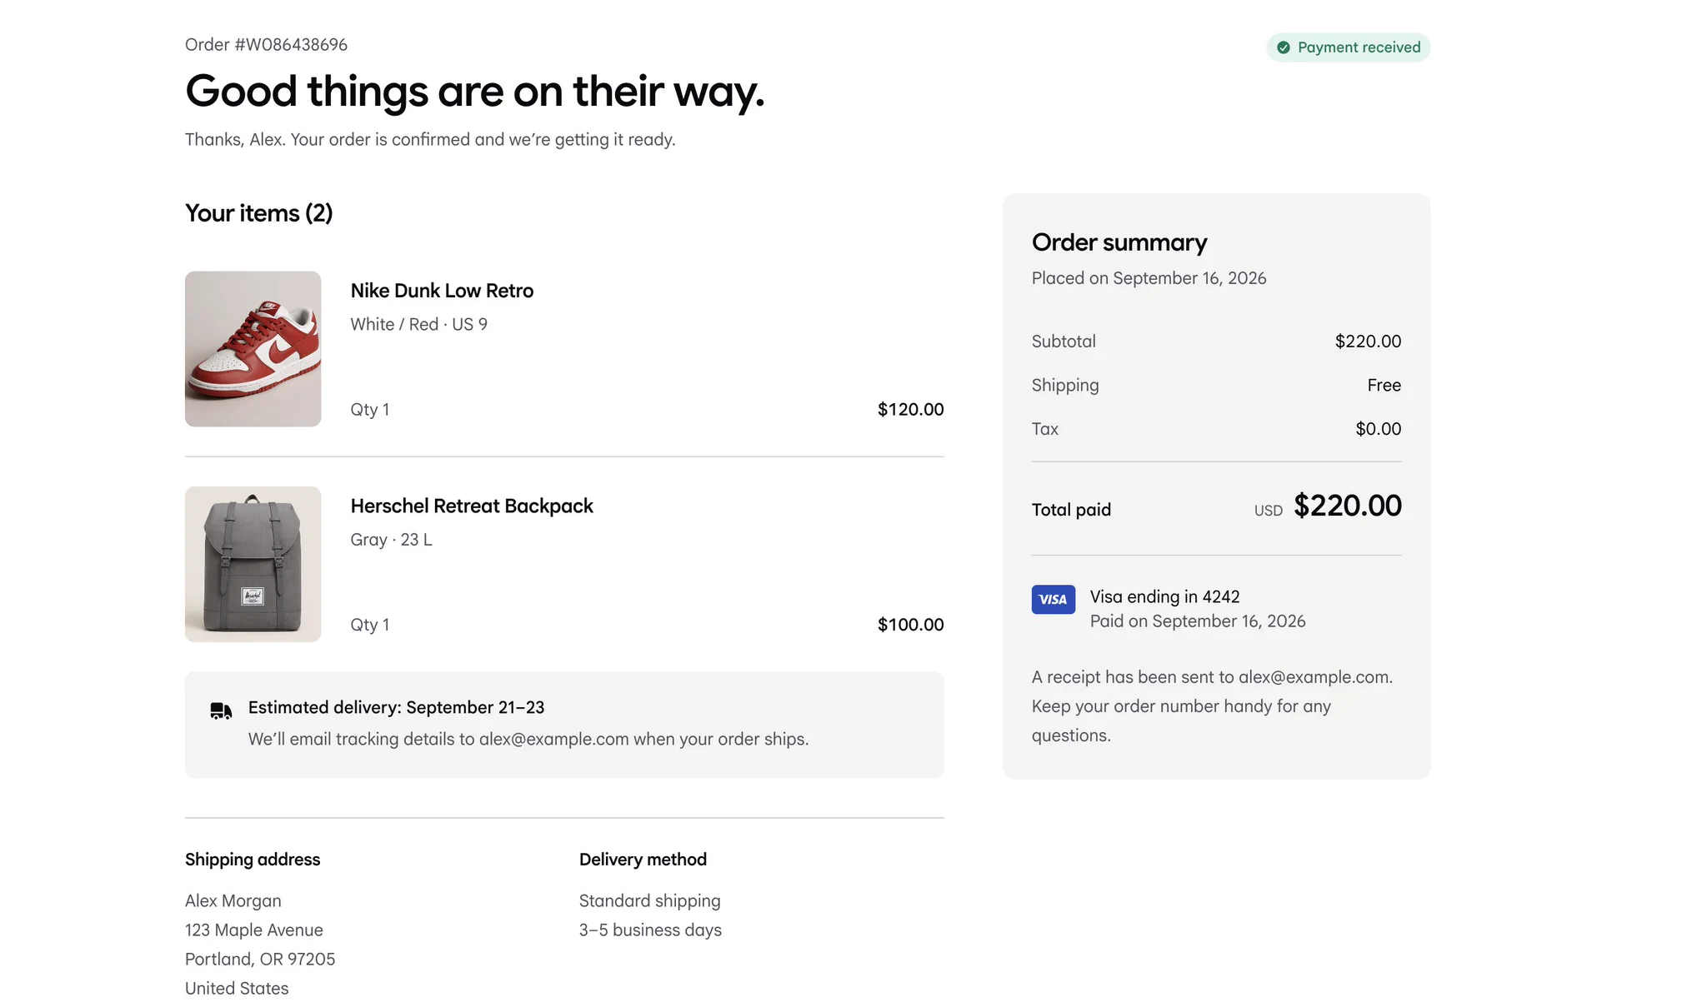This screenshot has height=1007, width=1707.
Task: Select "United States" in the shipping address
Action: (237, 989)
